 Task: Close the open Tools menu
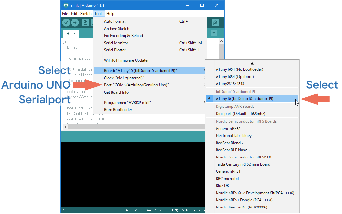click(99, 14)
